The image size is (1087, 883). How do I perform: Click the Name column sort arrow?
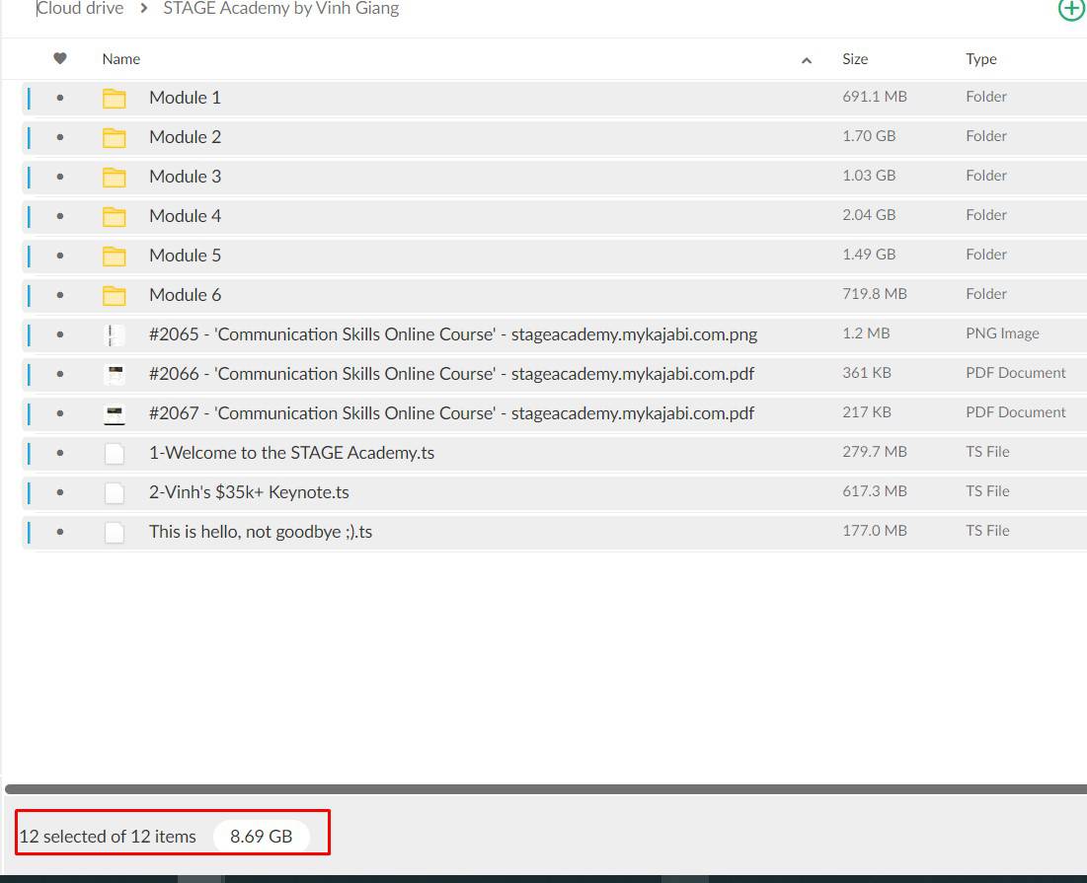(x=807, y=60)
